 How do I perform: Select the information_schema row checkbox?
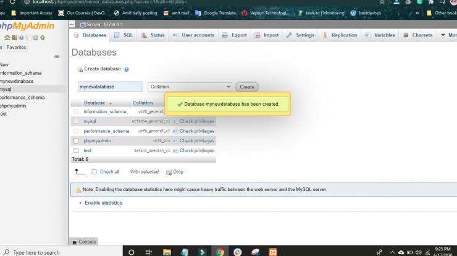click(76, 111)
